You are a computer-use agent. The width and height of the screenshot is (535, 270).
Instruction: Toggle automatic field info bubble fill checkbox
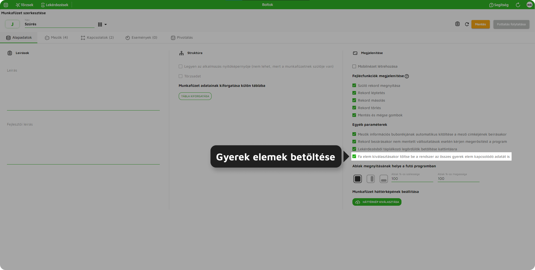[354, 134]
